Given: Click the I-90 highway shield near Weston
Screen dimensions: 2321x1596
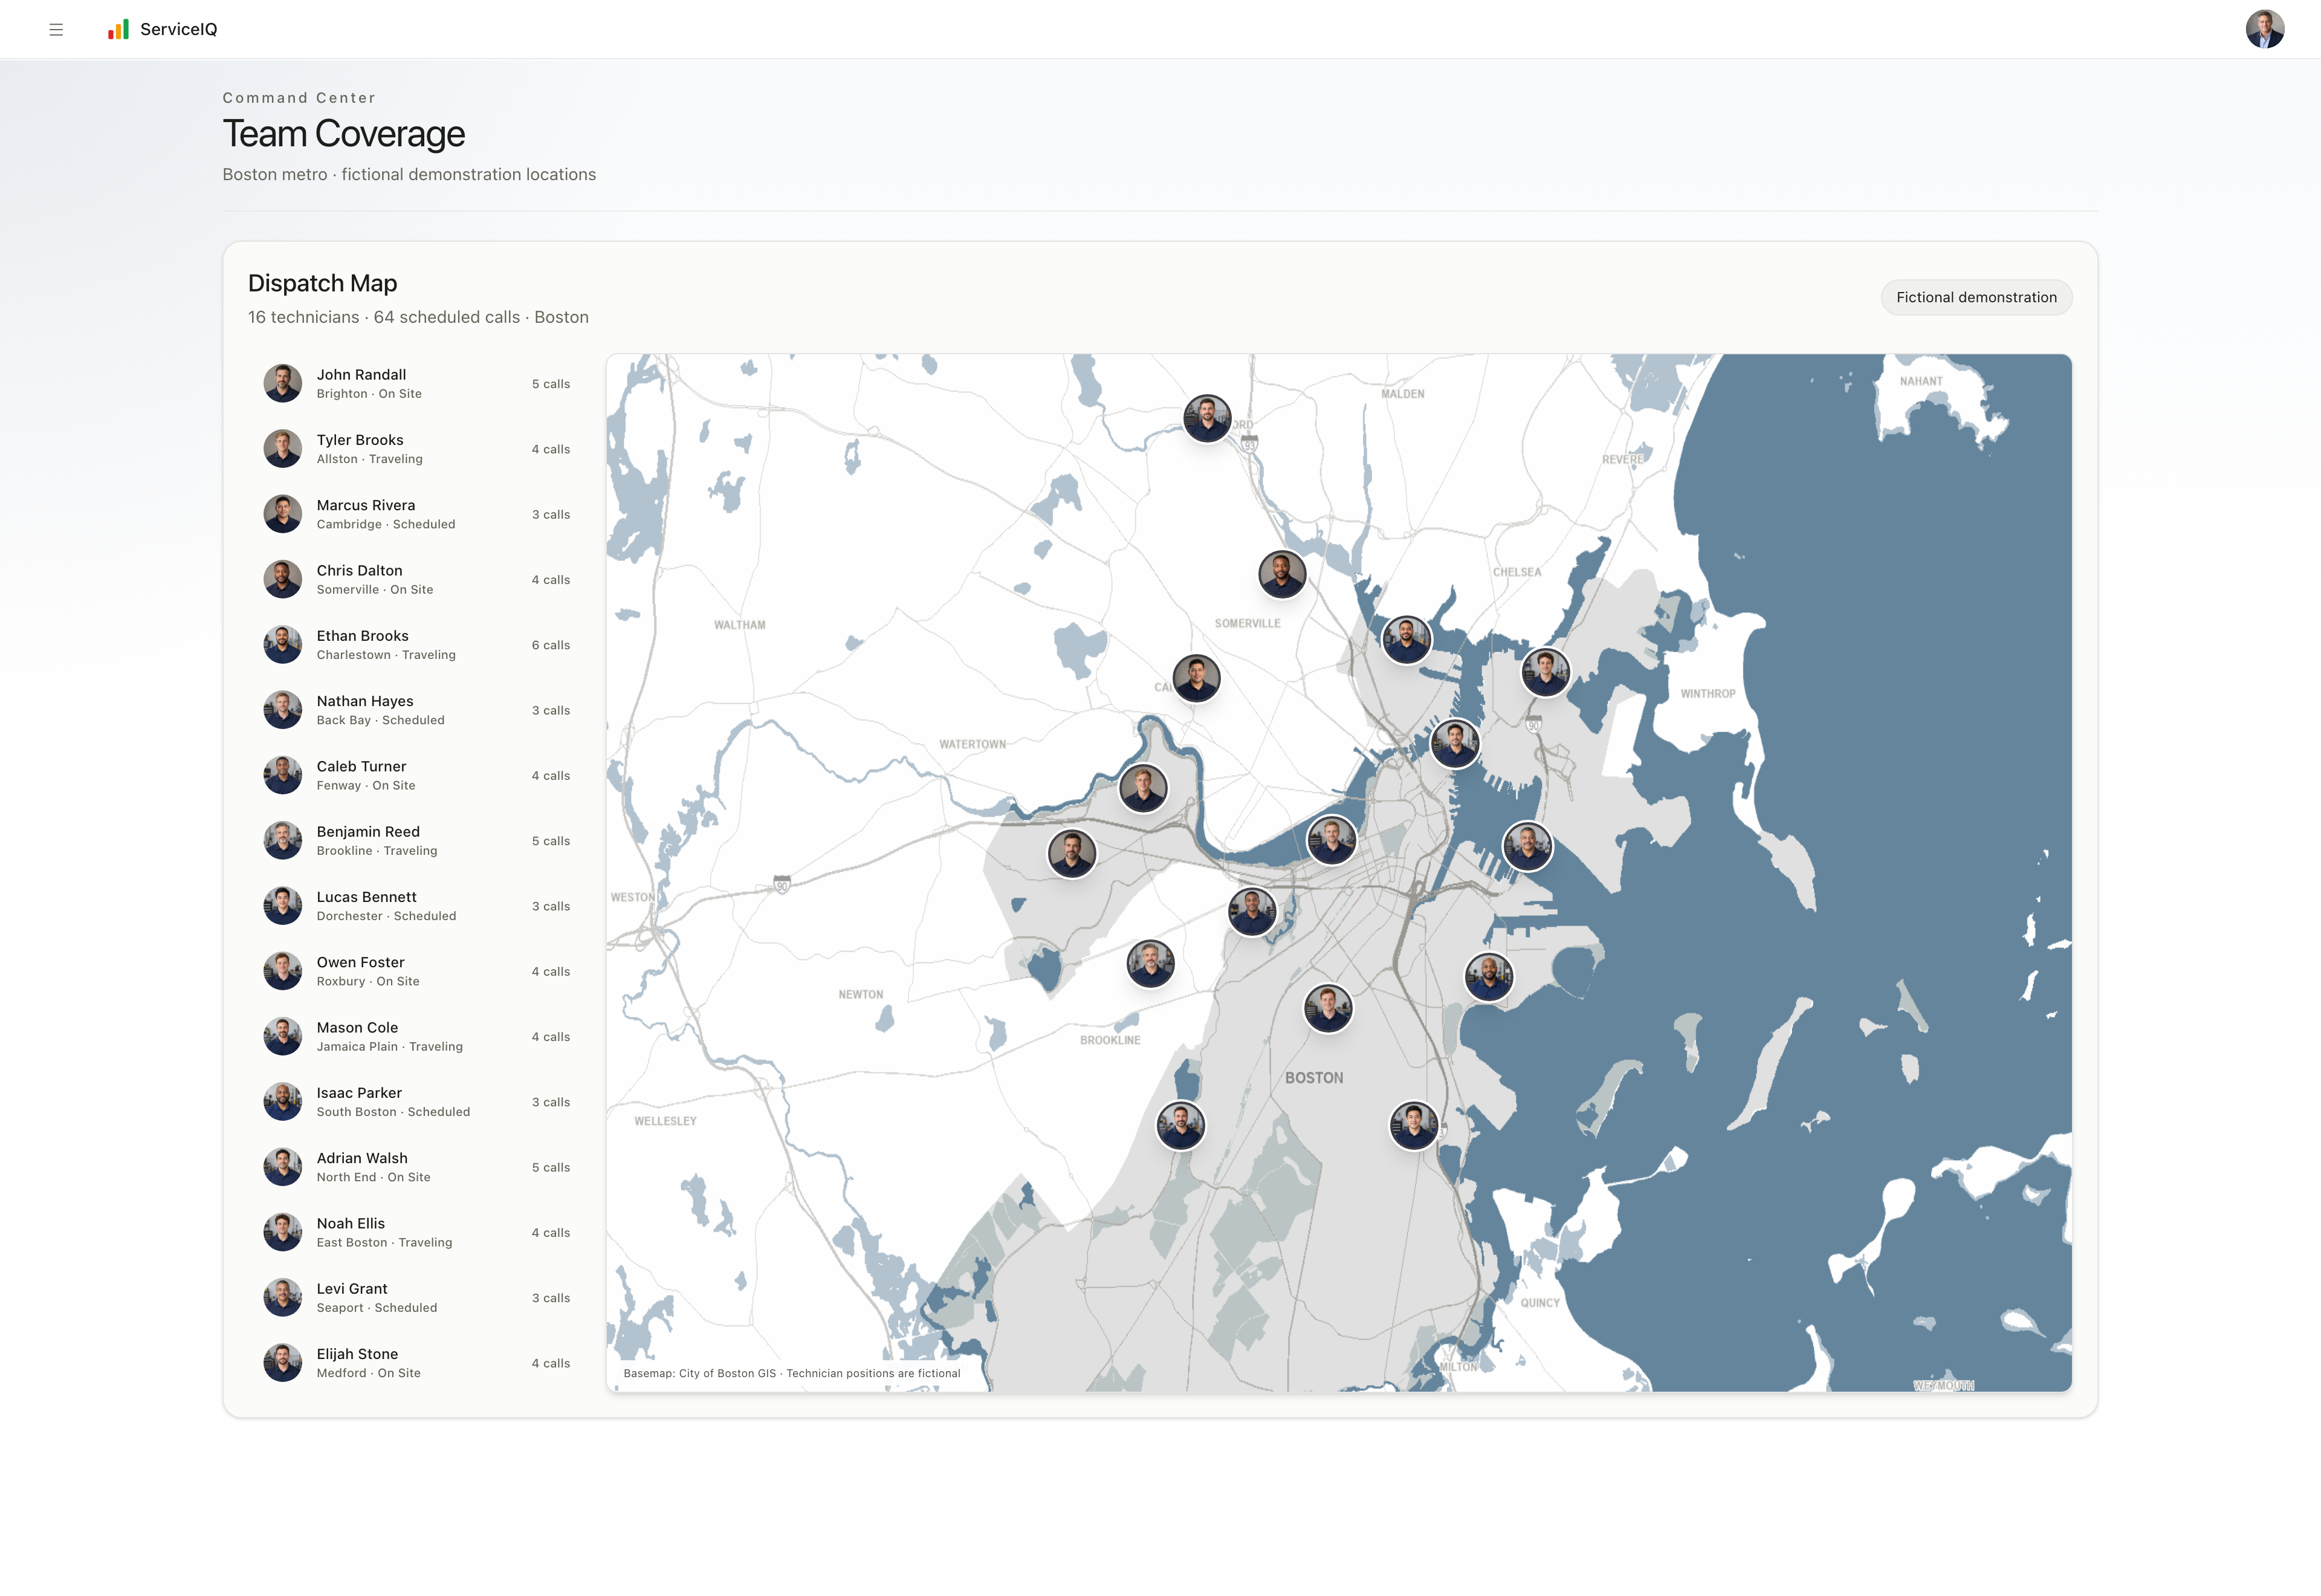Looking at the screenshot, I should (783, 884).
